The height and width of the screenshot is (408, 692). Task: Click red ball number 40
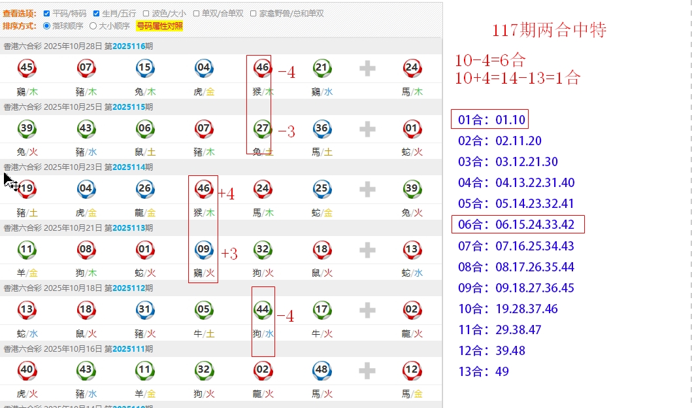27,371
